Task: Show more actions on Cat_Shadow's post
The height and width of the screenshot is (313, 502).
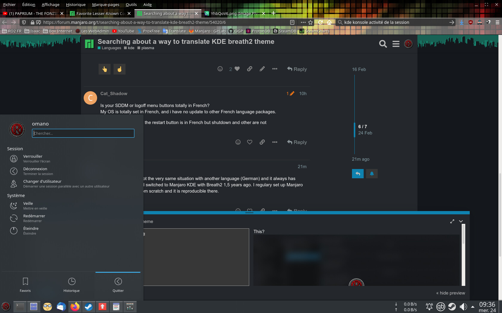Action: coord(275,142)
